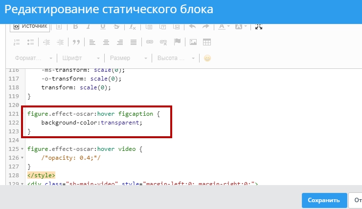Click the maximize editor icon
This screenshot has width=362, height=209.
[x=259, y=26]
